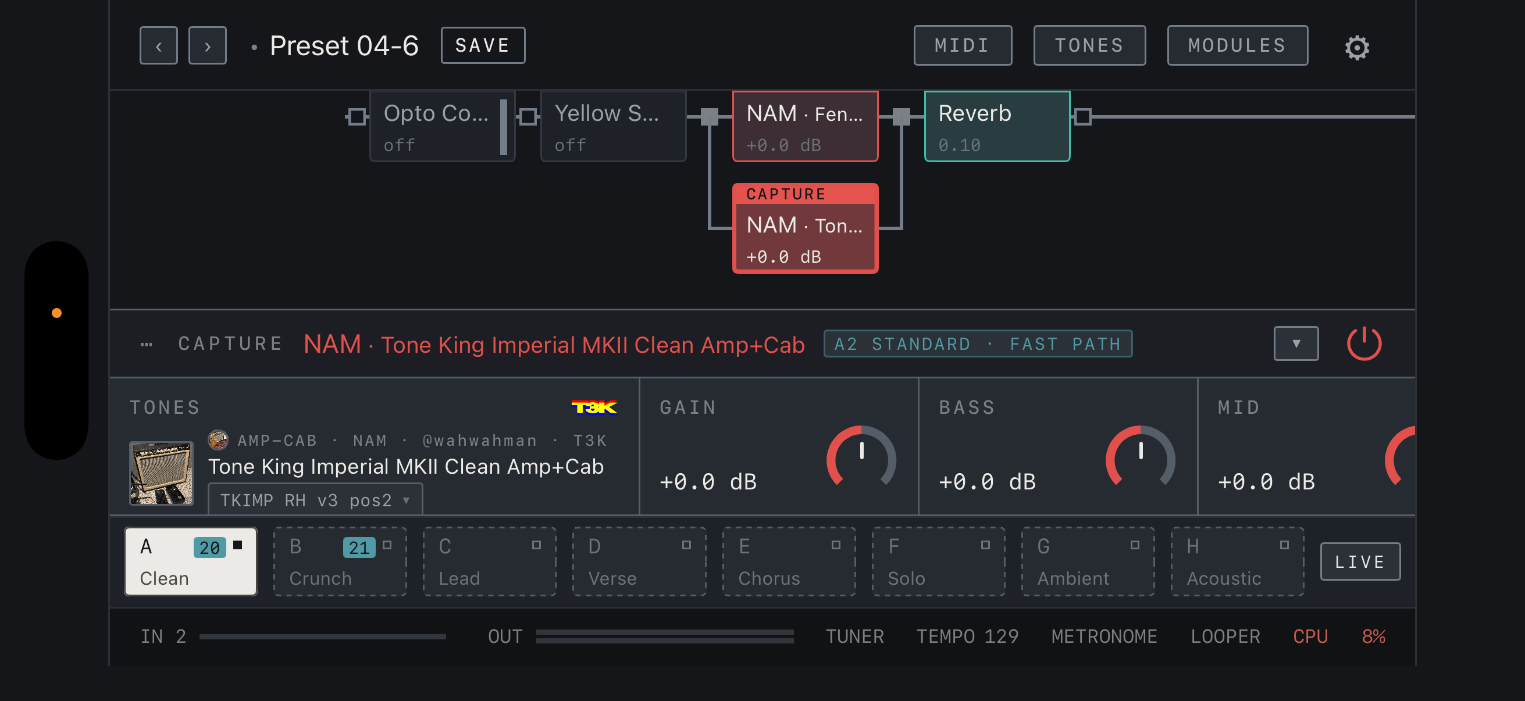Select scene D Verse

[639, 561]
